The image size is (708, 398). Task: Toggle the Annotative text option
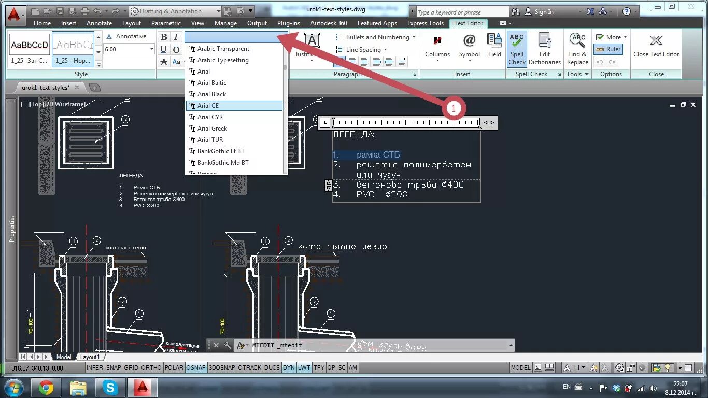tap(126, 36)
